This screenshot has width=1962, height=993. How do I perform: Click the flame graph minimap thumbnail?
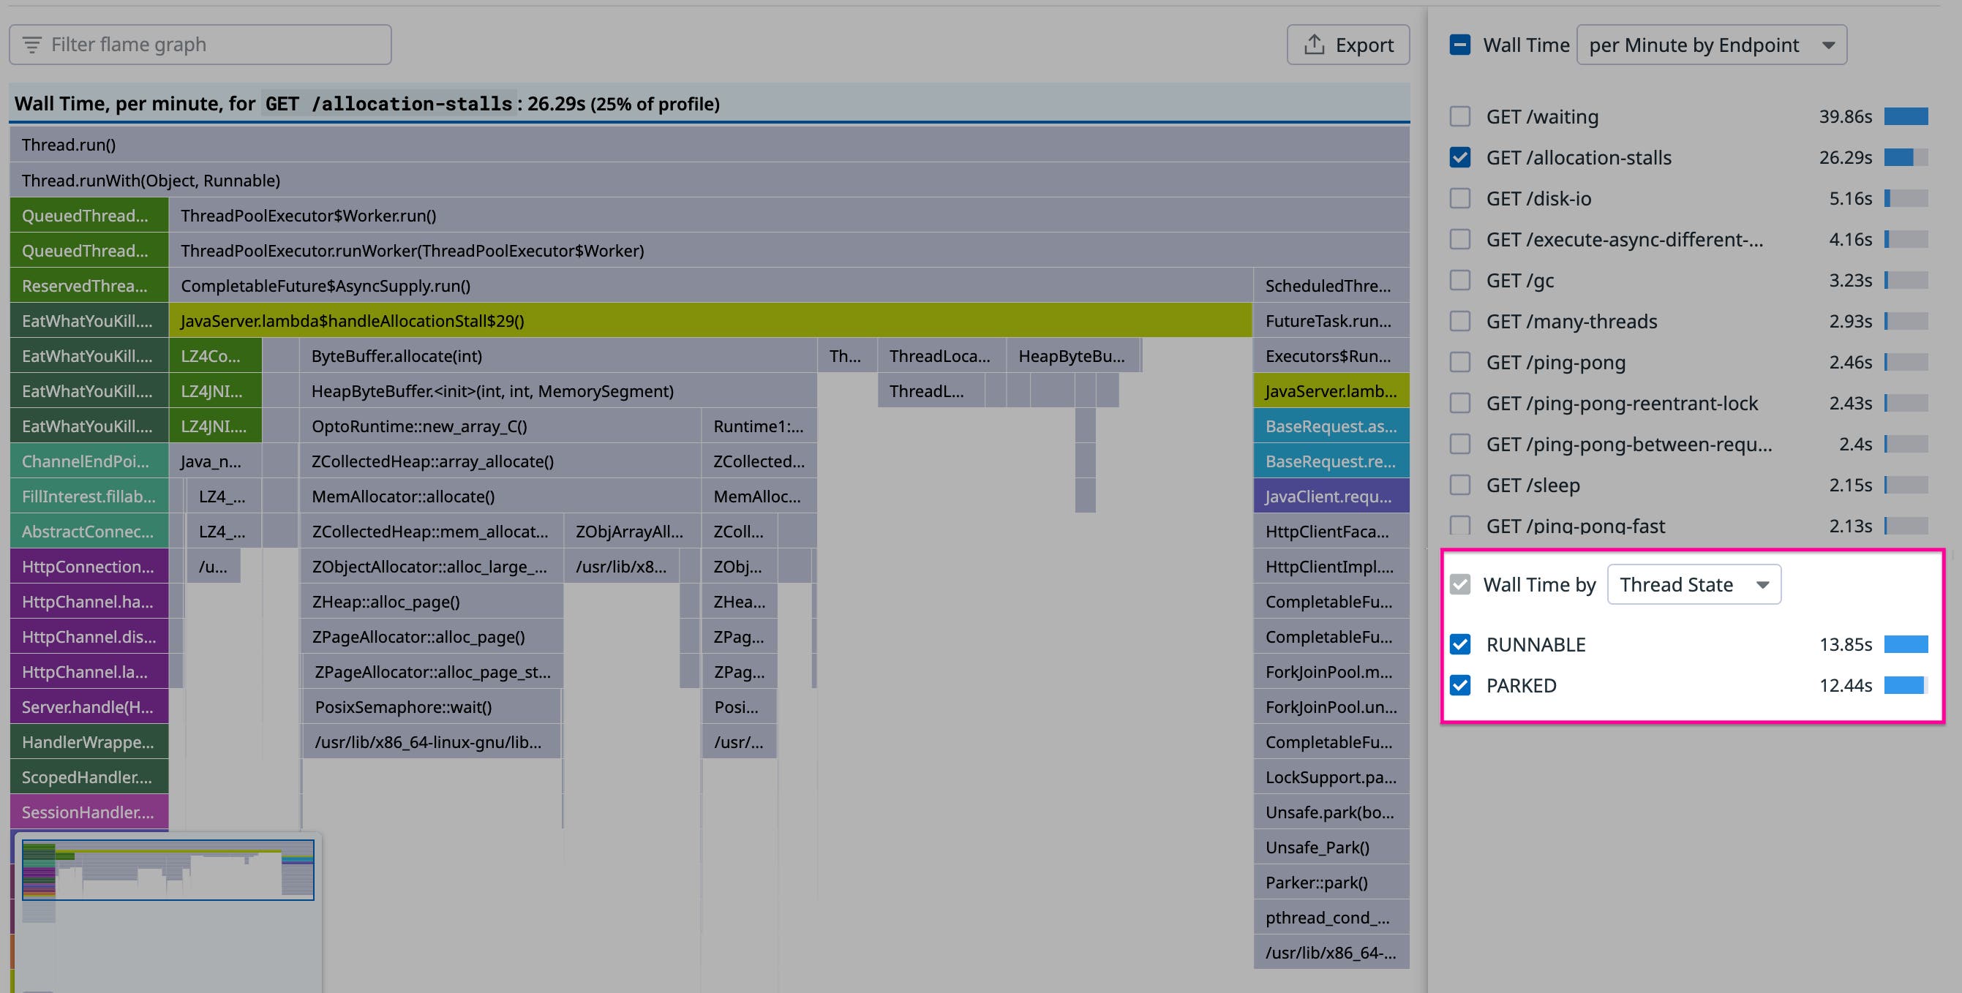(168, 869)
